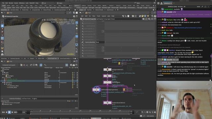The image size is (212, 119).
Task: Click the materialvariation1 node
Action: [x=107, y=103]
